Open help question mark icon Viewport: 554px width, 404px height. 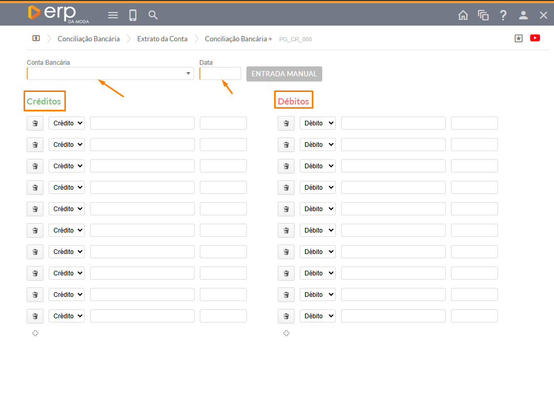click(x=503, y=15)
